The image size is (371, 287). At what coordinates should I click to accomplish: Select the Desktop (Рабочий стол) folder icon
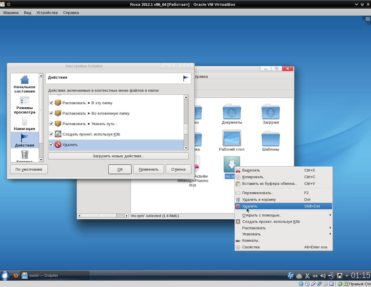[232, 138]
